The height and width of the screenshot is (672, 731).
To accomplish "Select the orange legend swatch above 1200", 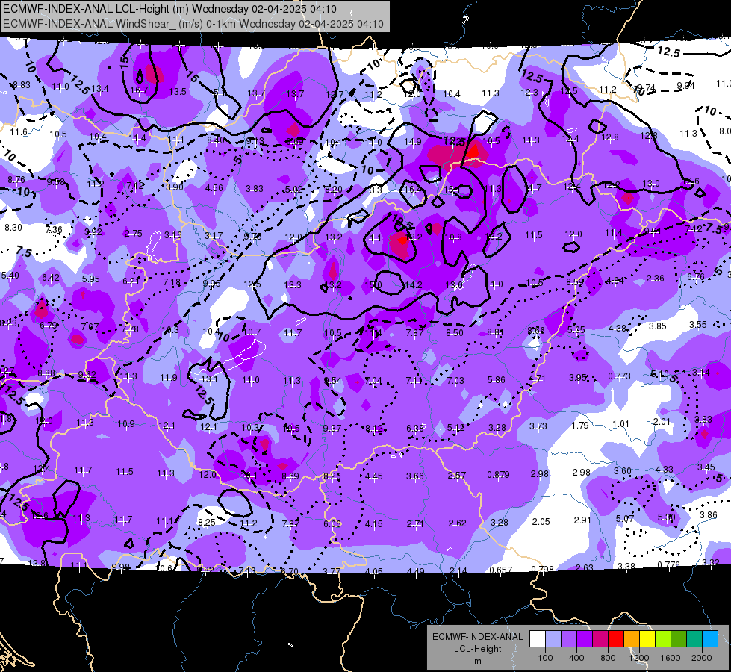I will pos(632,639).
